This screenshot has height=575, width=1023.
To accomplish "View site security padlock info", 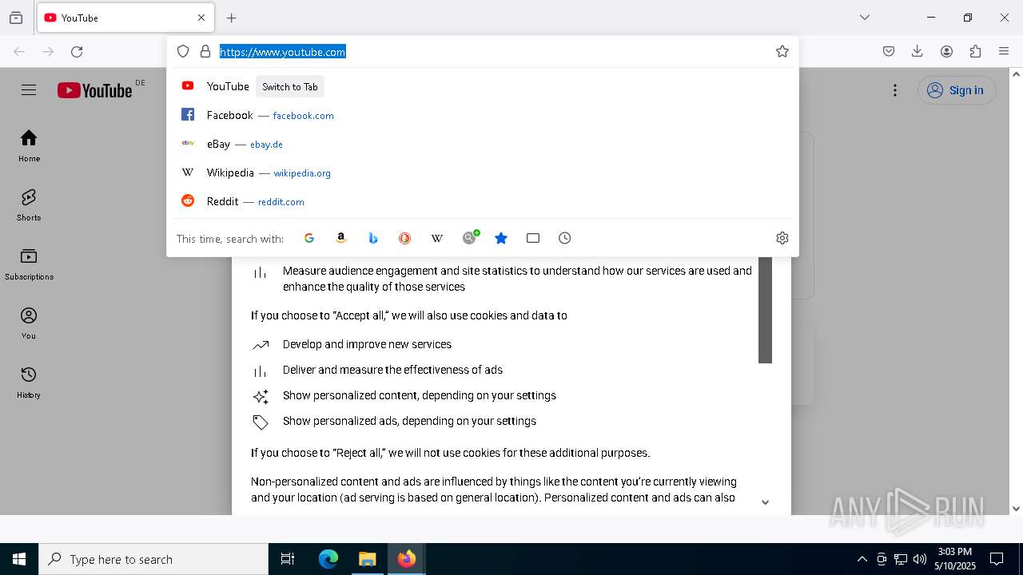I will 205,51.
